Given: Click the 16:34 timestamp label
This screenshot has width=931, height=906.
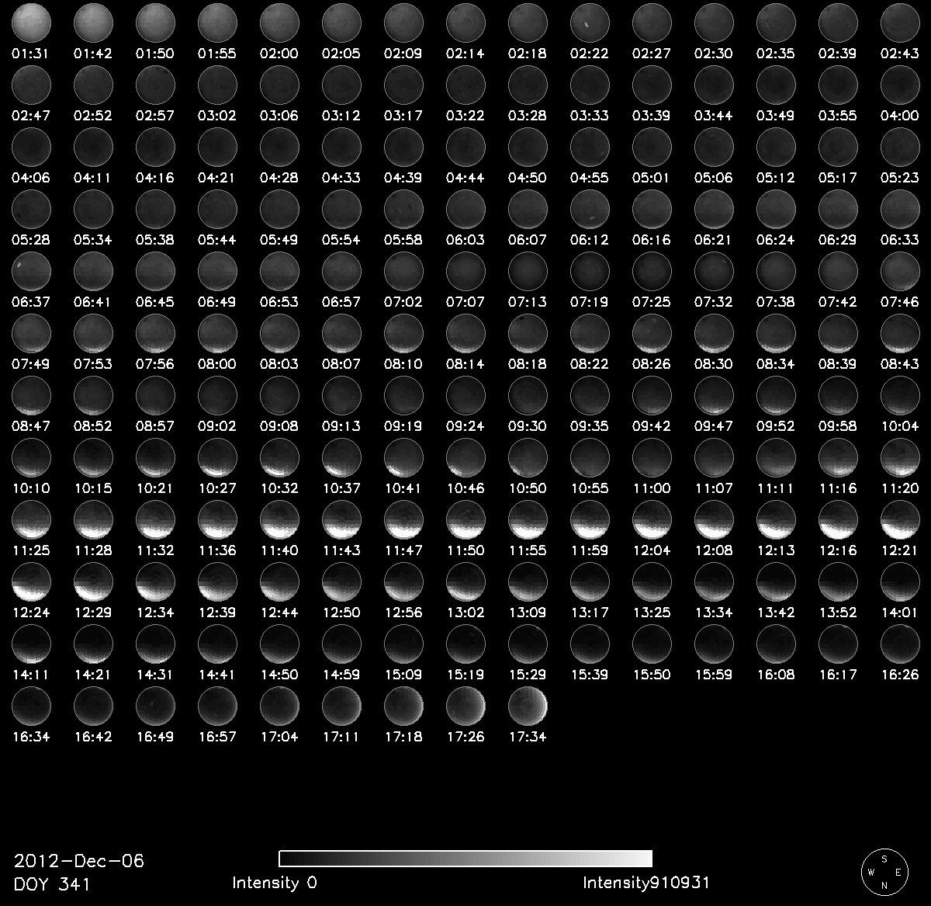Looking at the screenshot, I should click(31, 737).
